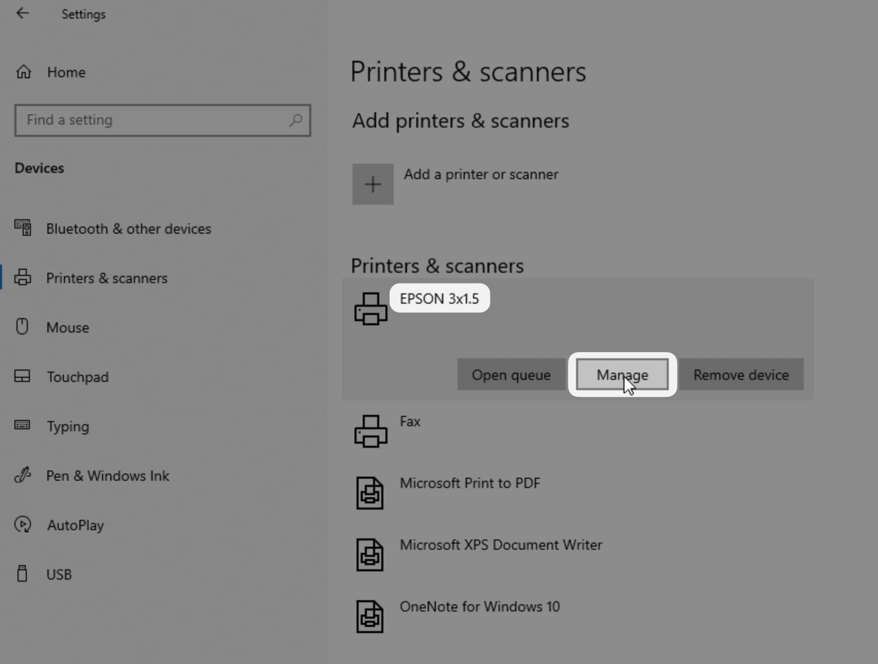Image resolution: width=878 pixels, height=664 pixels.
Task: Select Printers & scanners in sidebar
Action: pyautogui.click(x=107, y=278)
